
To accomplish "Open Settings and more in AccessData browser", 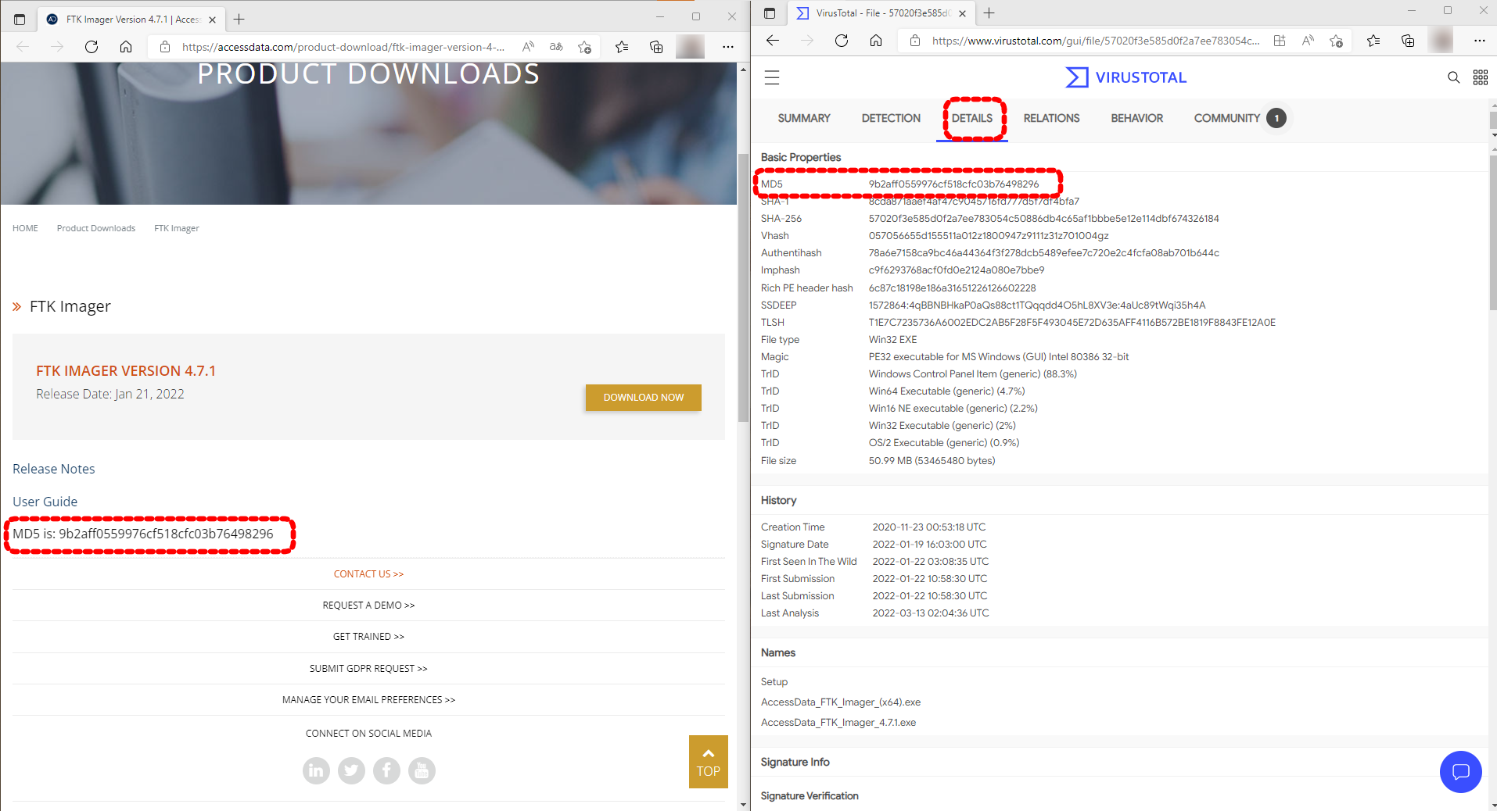I will tap(728, 47).
